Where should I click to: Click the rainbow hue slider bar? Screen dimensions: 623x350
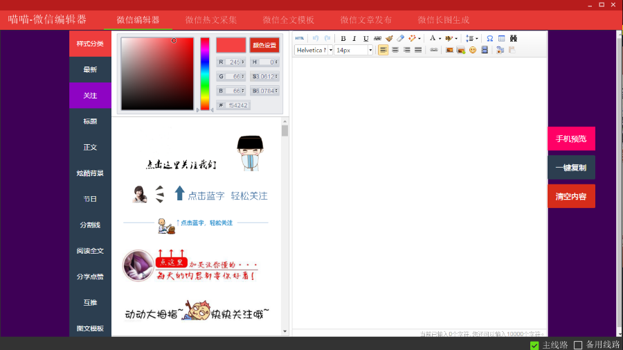pos(205,74)
